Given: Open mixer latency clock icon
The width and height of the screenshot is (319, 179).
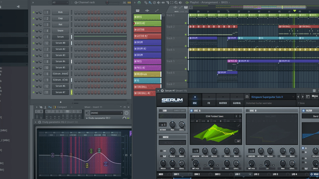Looking at the screenshot, I should click(126, 113).
